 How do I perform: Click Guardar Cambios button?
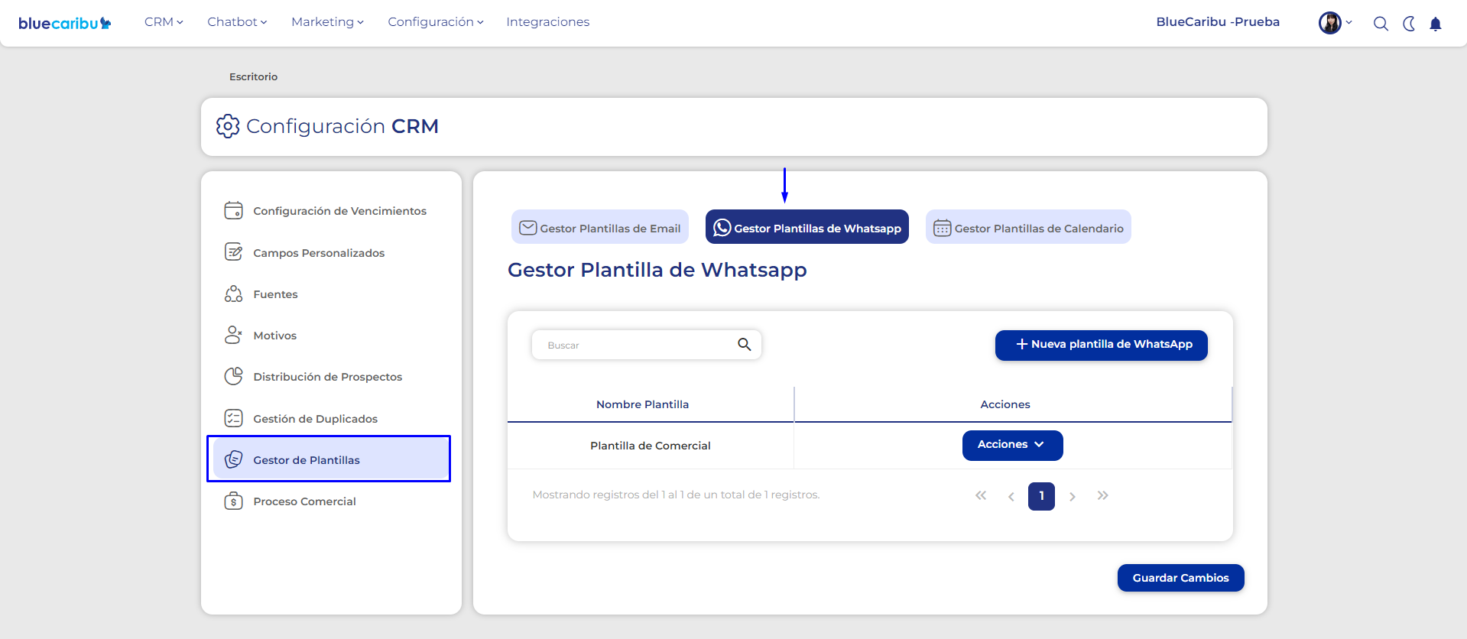point(1181,578)
